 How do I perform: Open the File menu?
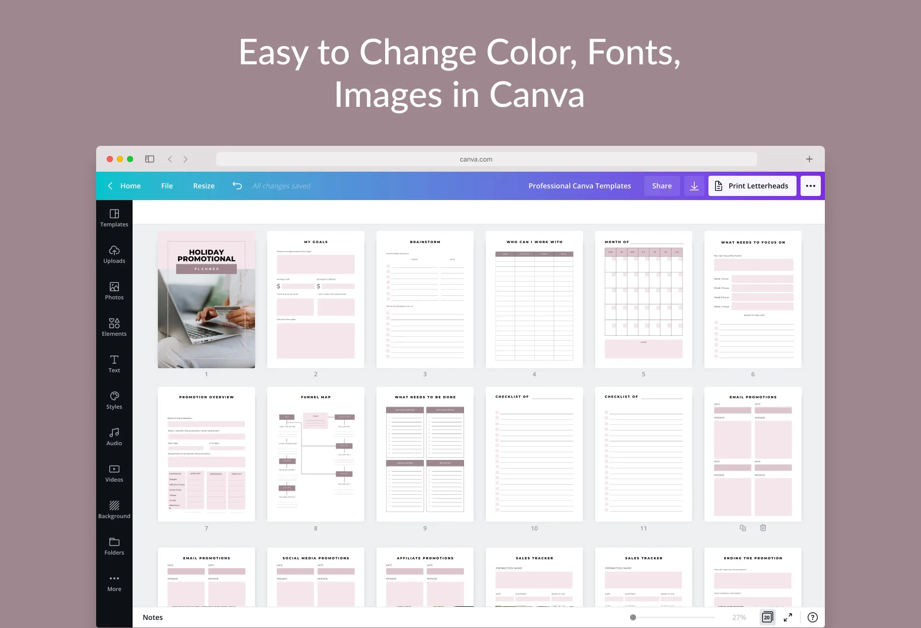click(167, 186)
